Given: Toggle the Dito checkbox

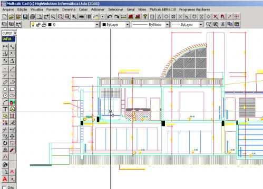Looking at the screenshot, I should click(4, 187).
